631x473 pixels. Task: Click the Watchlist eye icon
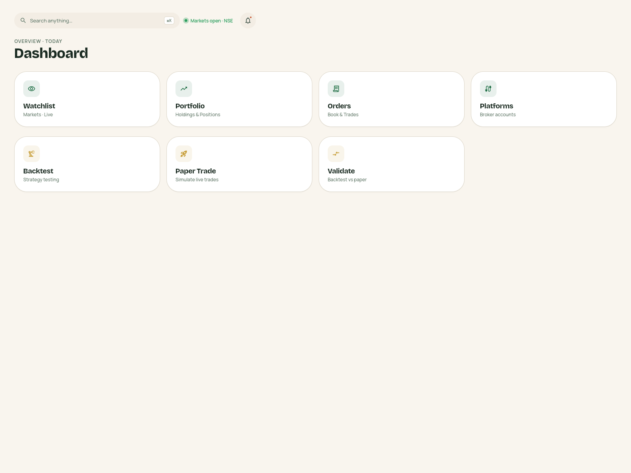pos(32,89)
